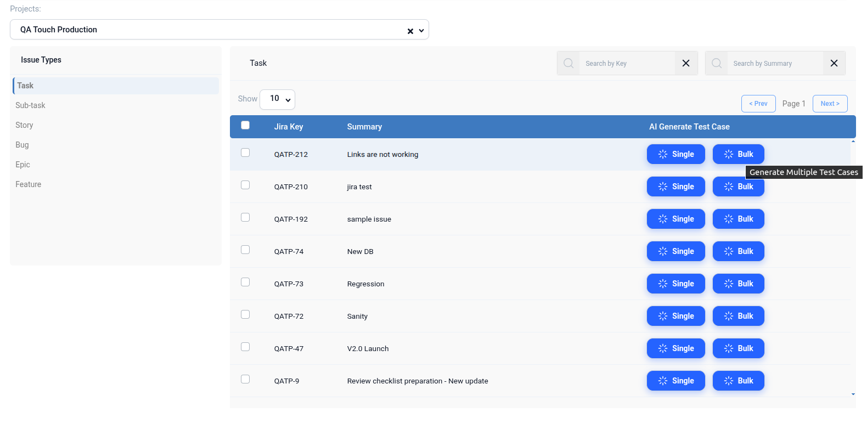Clear the Search by Key field
867x429 pixels.
pos(685,64)
